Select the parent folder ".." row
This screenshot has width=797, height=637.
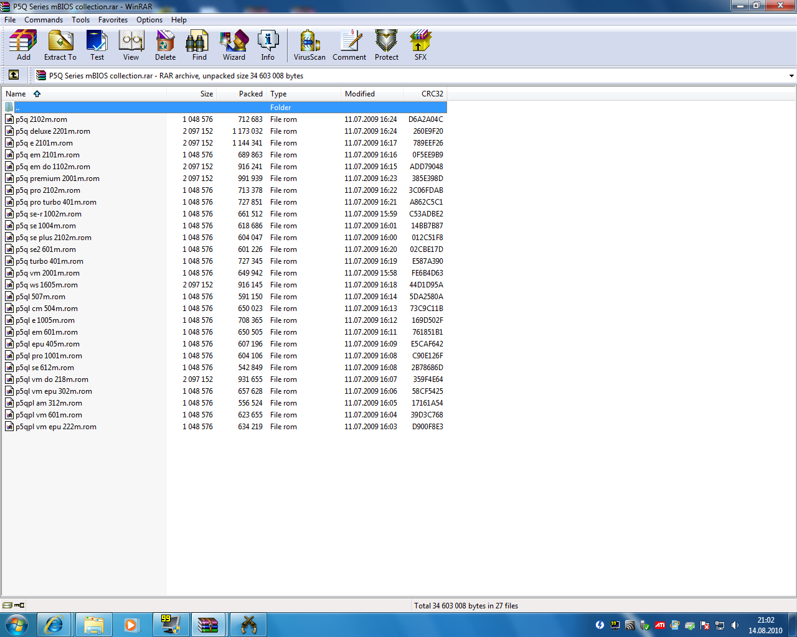(224, 108)
